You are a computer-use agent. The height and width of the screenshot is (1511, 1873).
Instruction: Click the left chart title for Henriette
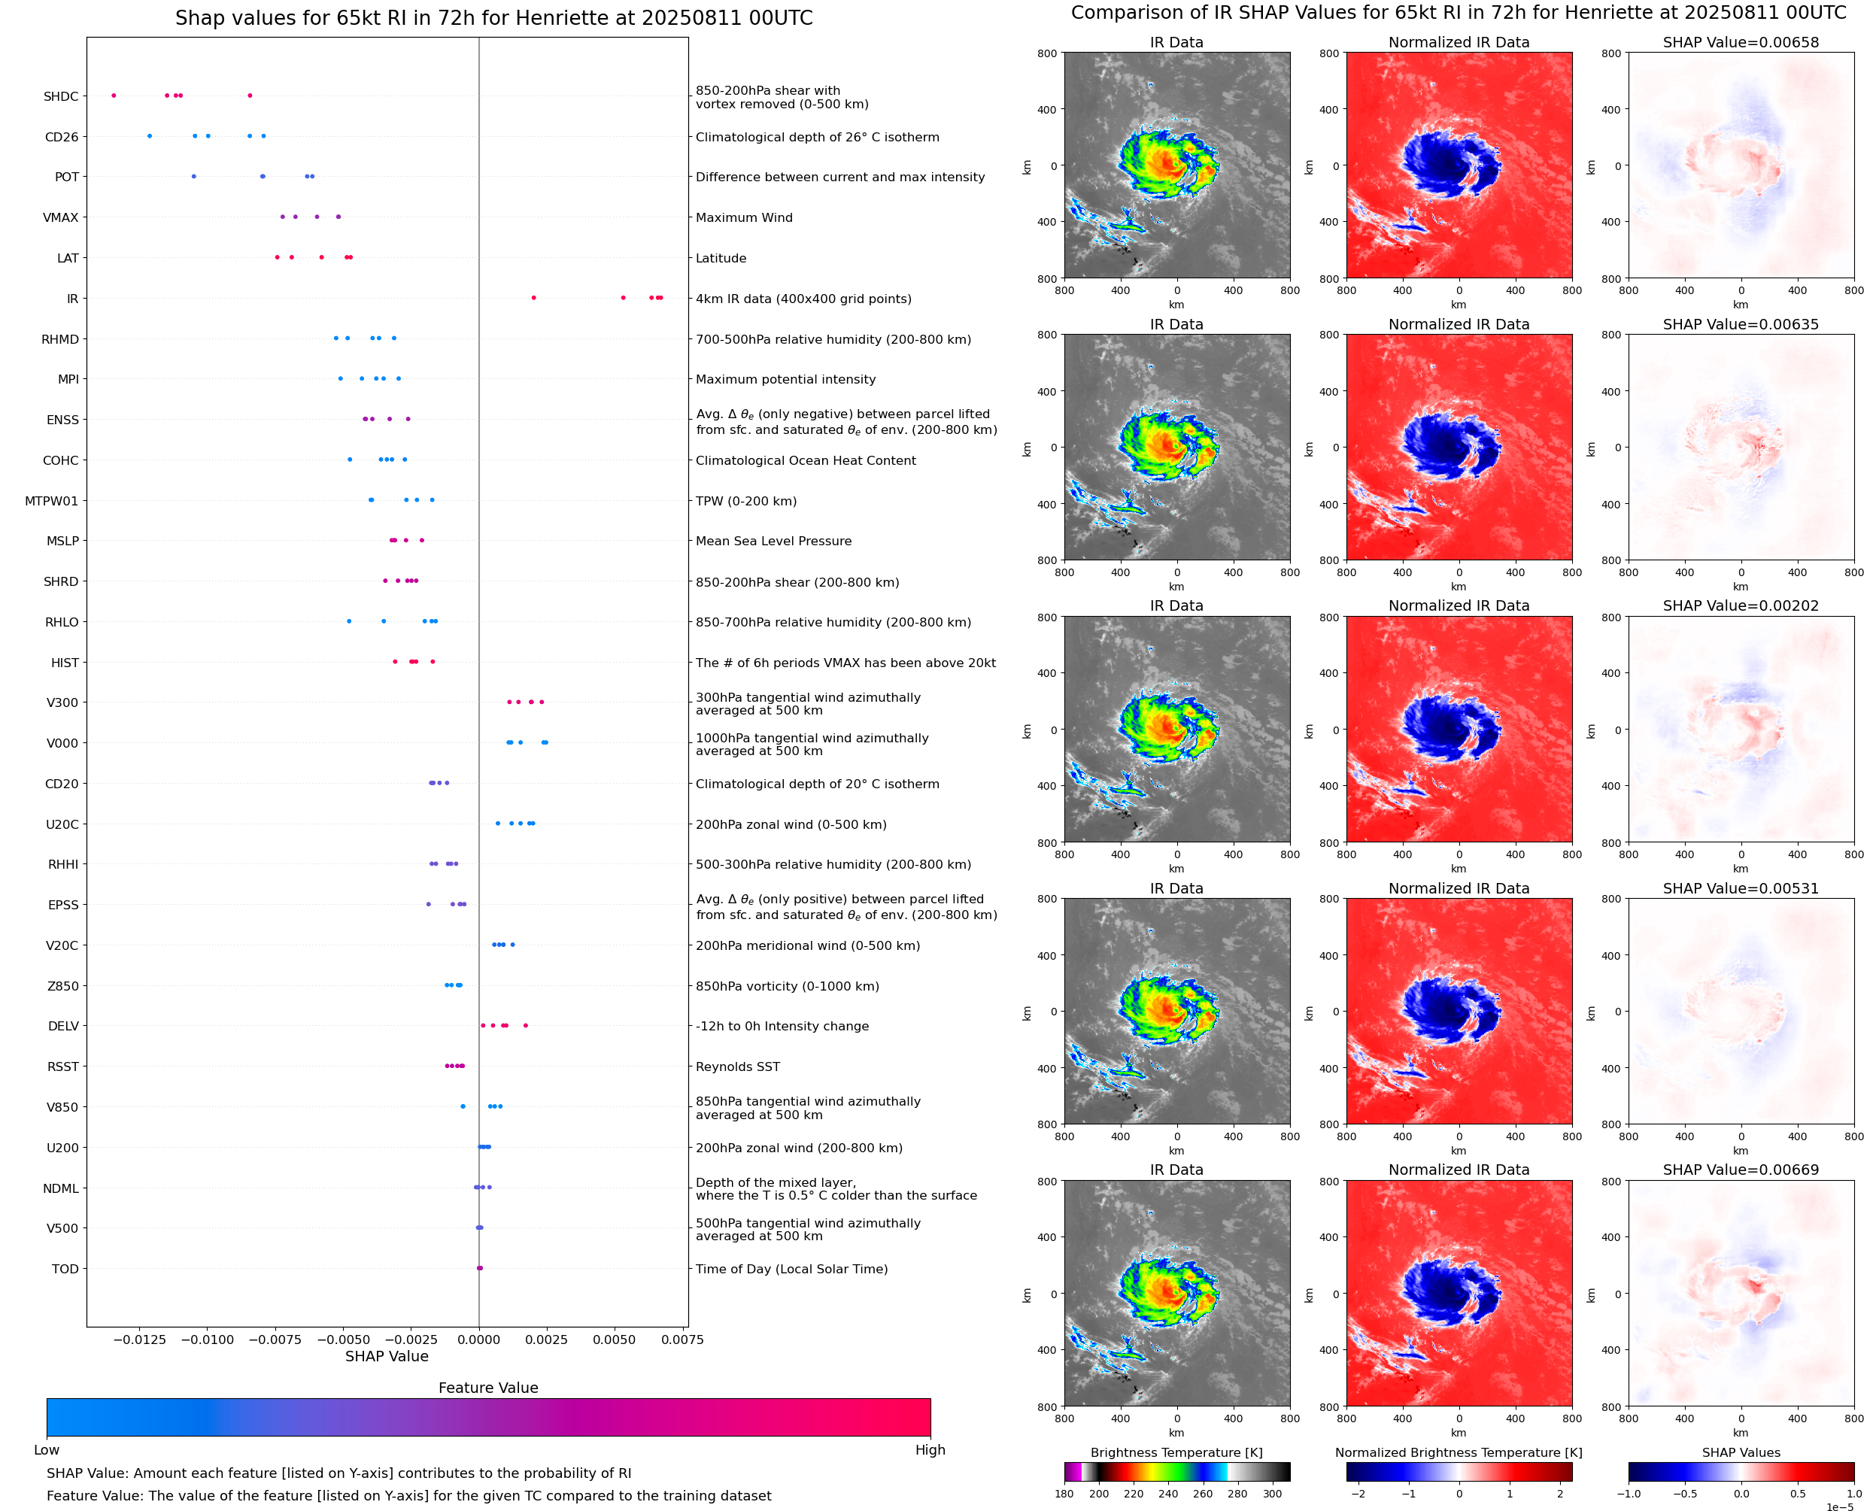(493, 18)
